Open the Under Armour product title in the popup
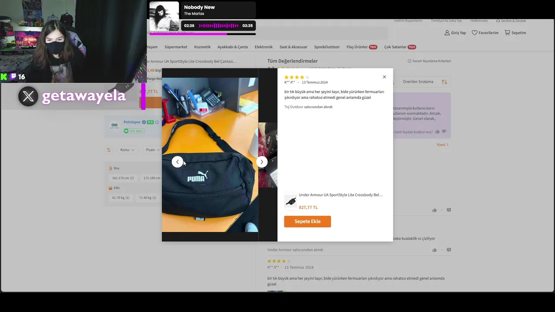This screenshot has width=555, height=312. click(341, 195)
